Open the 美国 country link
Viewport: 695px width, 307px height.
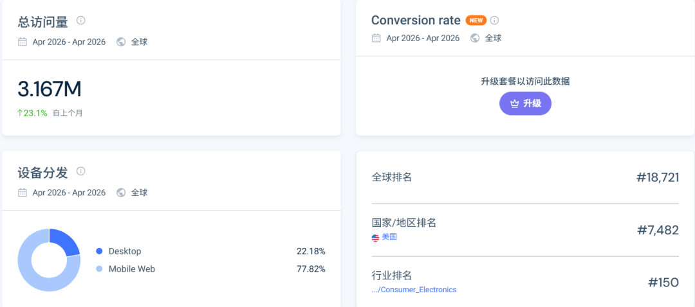(x=389, y=237)
